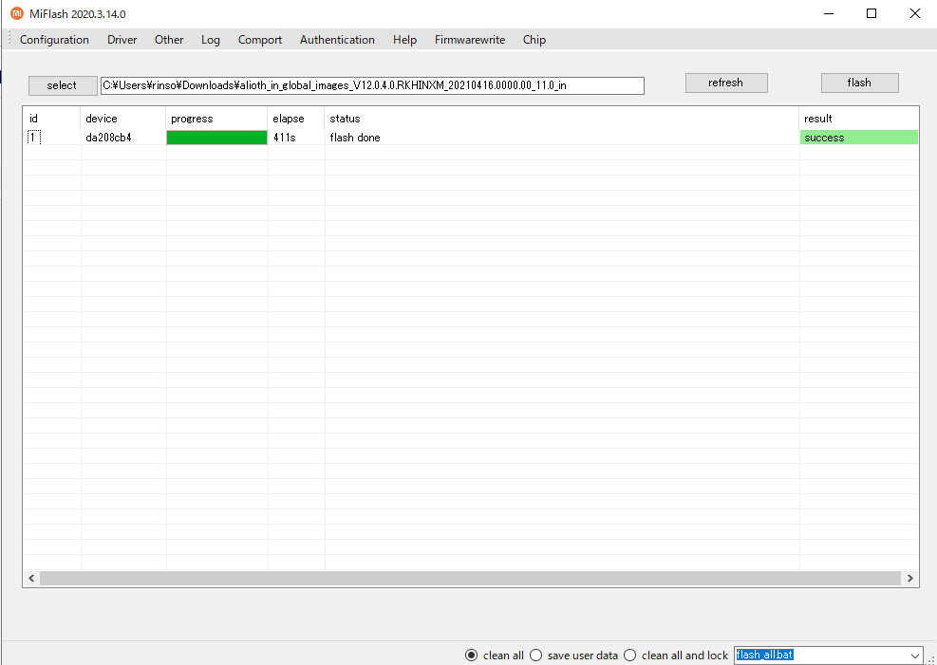Open the Chip menu
This screenshot has width=937, height=665.
534,40
